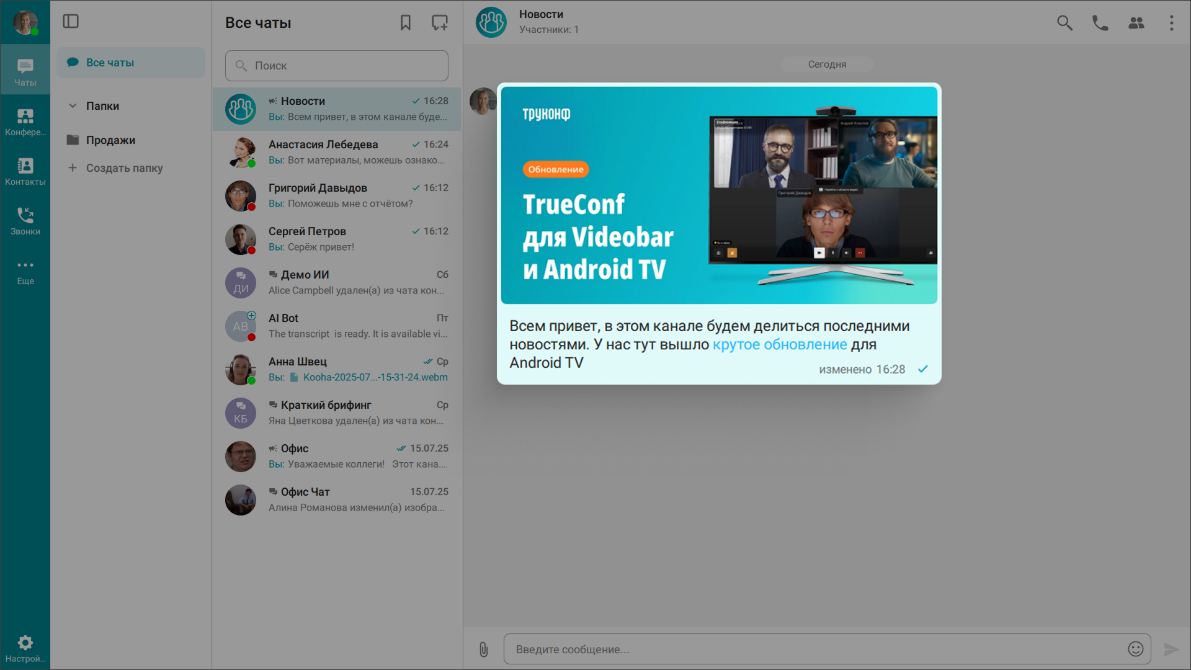The height and width of the screenshot is (670, 1191).
Task: Open the Краткий брифинг chat
Action: click(x=337, y=413)
